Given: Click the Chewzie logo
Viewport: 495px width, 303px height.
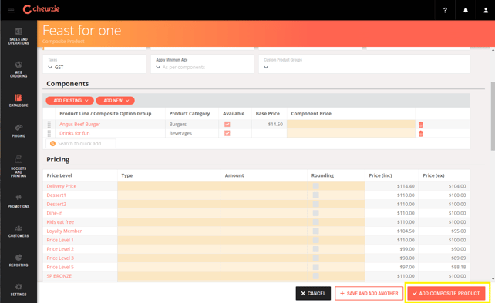Looking at the screenshot, I should (42, 9).
